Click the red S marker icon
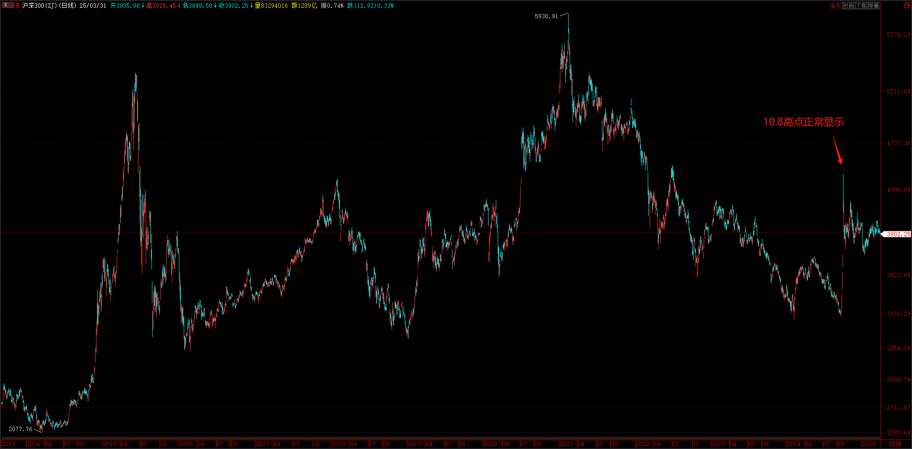This screenshot has height=449, width=912. pyautogui.click(x=18, y=5)
